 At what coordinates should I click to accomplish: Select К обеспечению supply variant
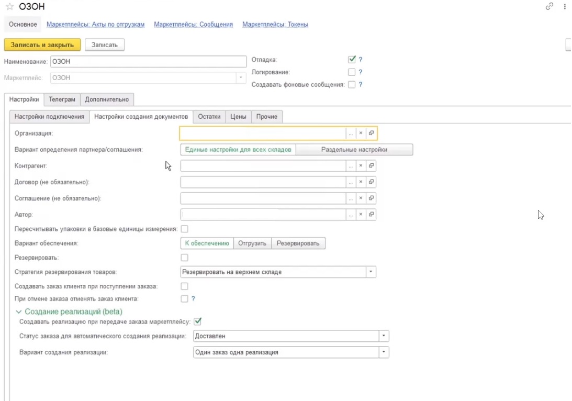tap(207, 243)
